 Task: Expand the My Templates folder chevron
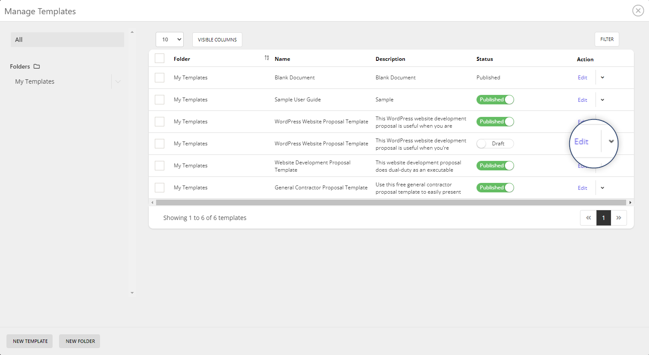point(118,81)
